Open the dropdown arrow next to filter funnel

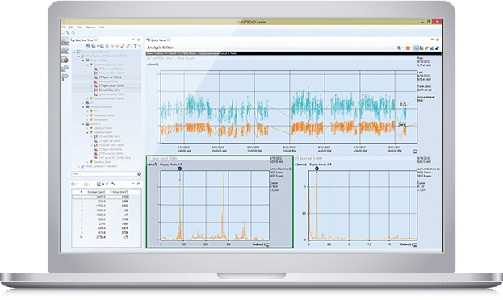pos(139,46)
